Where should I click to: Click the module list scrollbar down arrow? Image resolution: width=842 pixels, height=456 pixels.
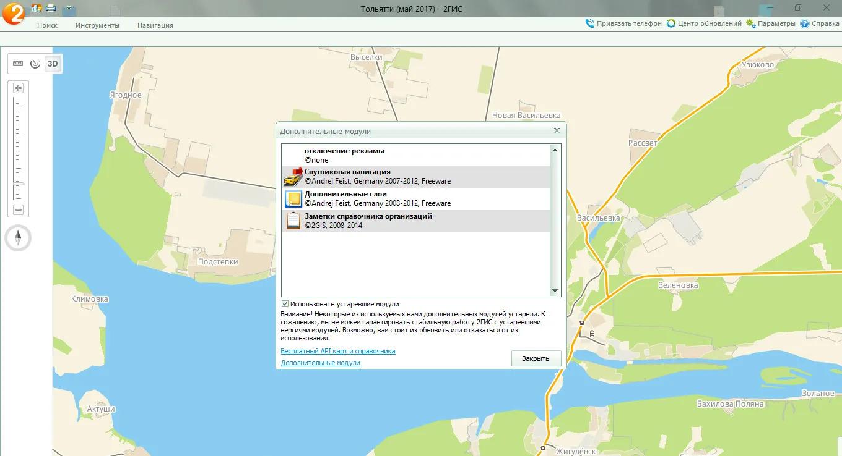tap(555, 291)
